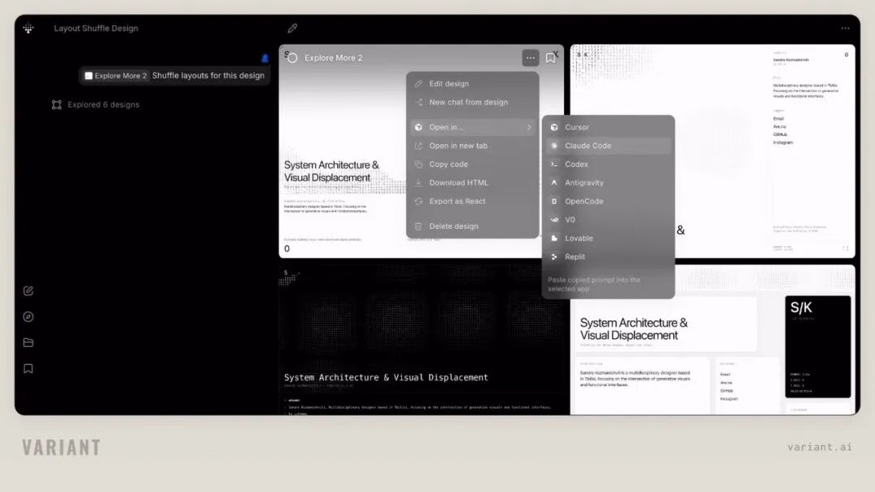Screen dimensions: 875x492
Task: Expand the Open in... submenu arrow
Action: 529,127
